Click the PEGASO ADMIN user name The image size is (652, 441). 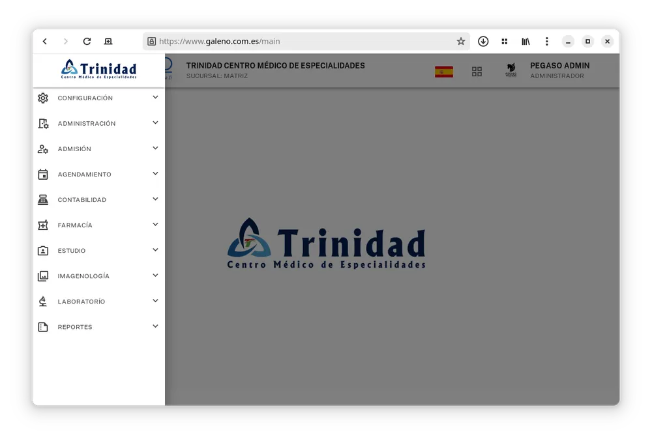point(559,66)
